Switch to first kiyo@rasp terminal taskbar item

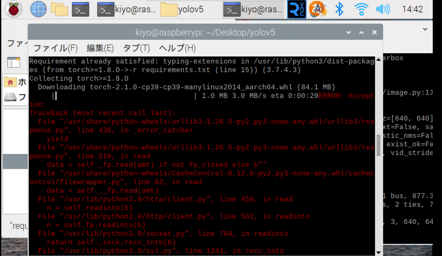click(127, 9)
